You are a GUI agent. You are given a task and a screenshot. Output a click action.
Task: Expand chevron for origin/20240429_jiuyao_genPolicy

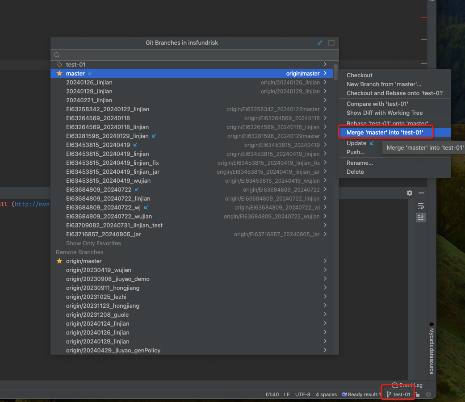click(x=325, y=350)
